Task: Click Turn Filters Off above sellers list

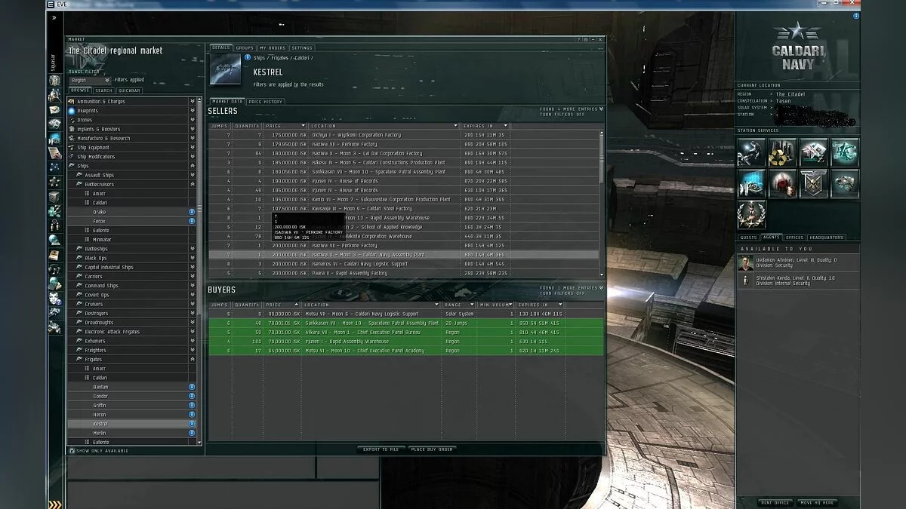Action: (562, 115)
